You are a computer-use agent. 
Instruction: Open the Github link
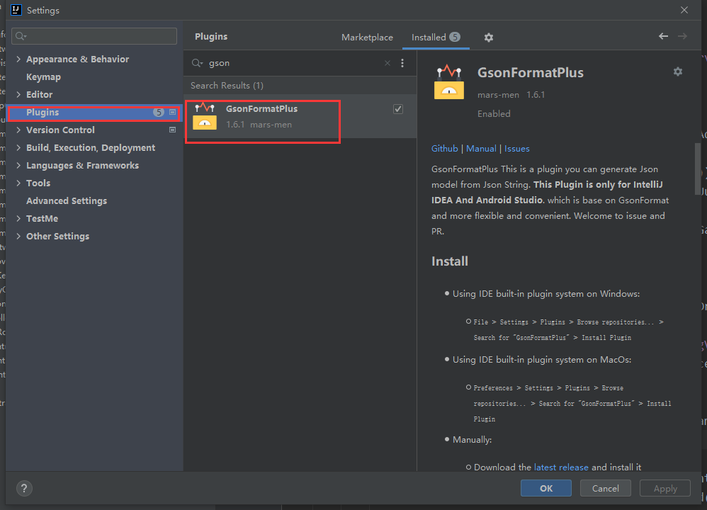coord(445,149)
